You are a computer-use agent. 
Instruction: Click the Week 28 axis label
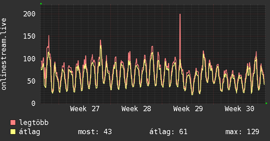point(136,109)
